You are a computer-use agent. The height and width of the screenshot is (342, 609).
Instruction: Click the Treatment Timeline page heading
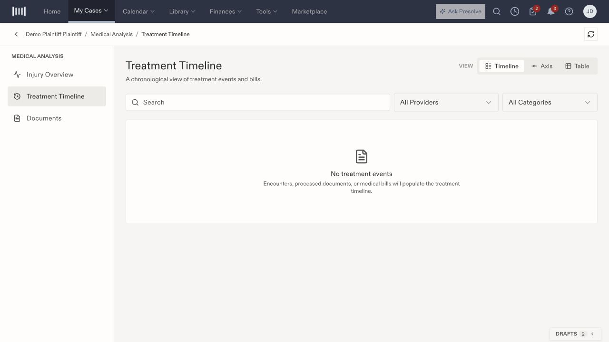[174, 66]
